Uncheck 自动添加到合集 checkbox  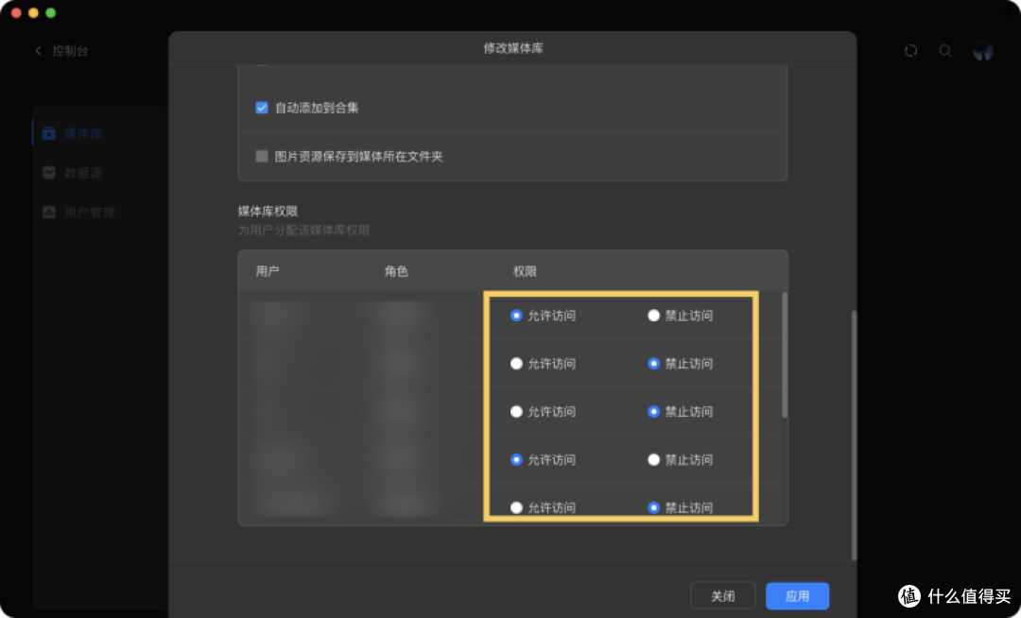(x=262, y=108)
